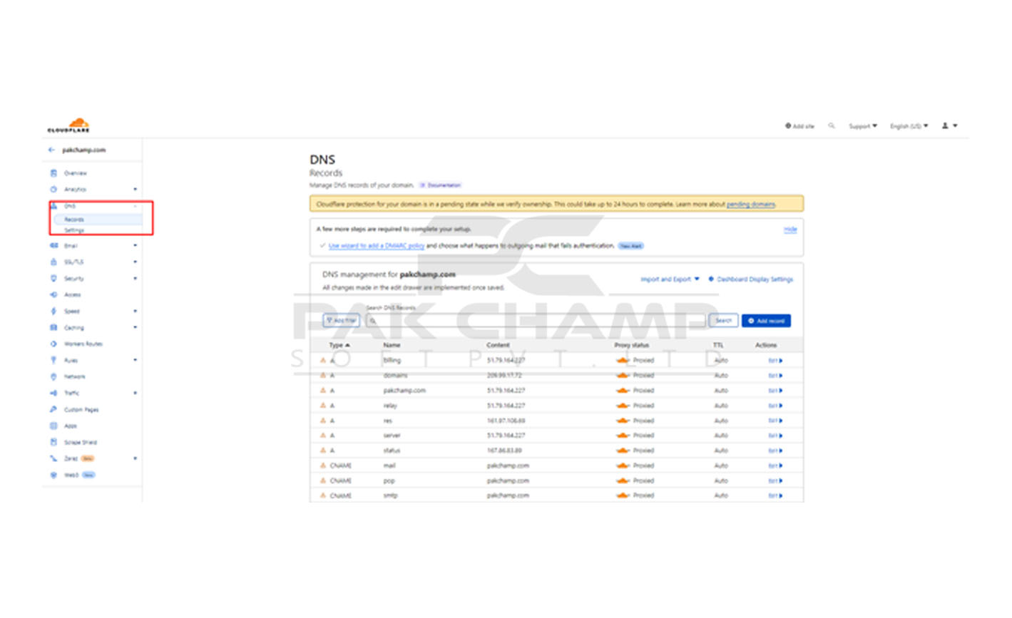Edit the pakchamp.com A record
The image size is (1012, 618).
pyautogui.click(x=775, y=391)
